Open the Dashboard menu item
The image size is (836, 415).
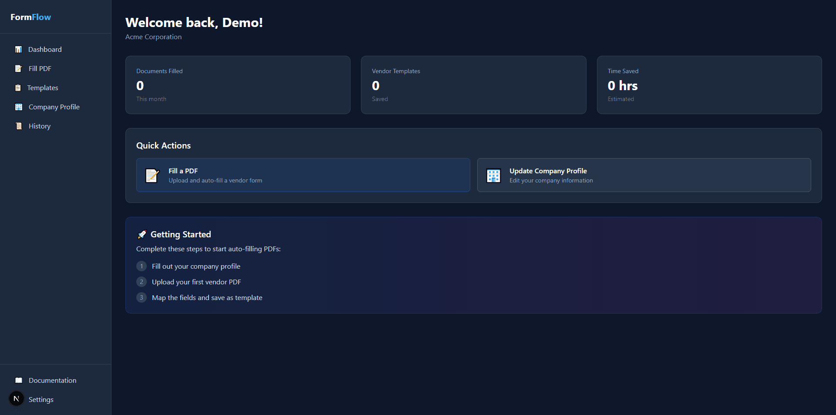tap(45, 50)
